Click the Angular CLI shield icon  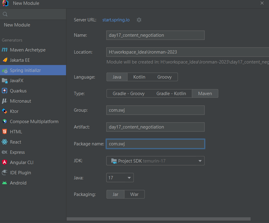tap(5, 162)
